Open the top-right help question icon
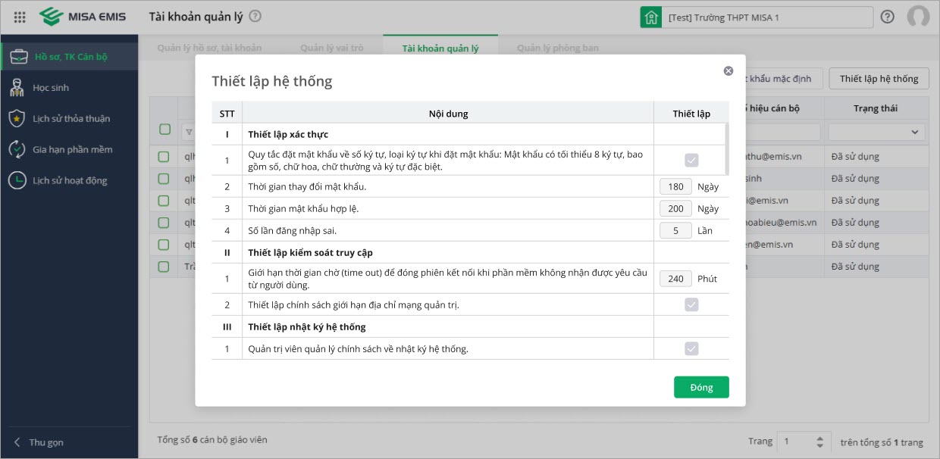 click(x=887, y=17)
